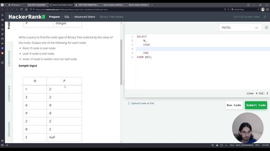Open the browser home page icon
Screen dimensions: 270x151
click(x=26, y=9)
